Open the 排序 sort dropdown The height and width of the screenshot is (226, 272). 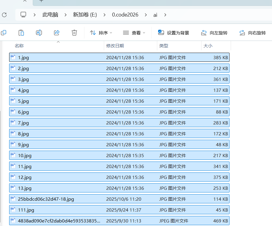[x=101, y=33]
